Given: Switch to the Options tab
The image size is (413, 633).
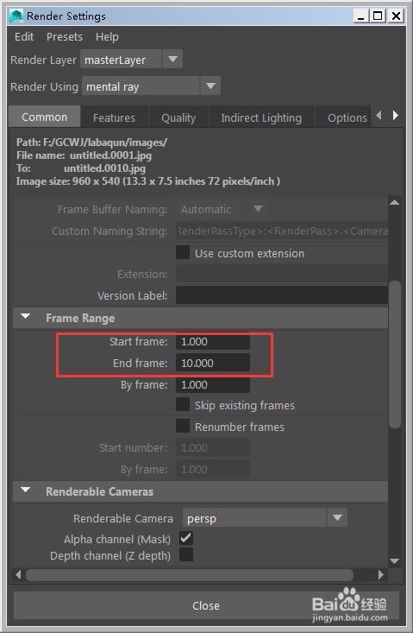Looking at the screenshot, I should click(x=343, y=118).
